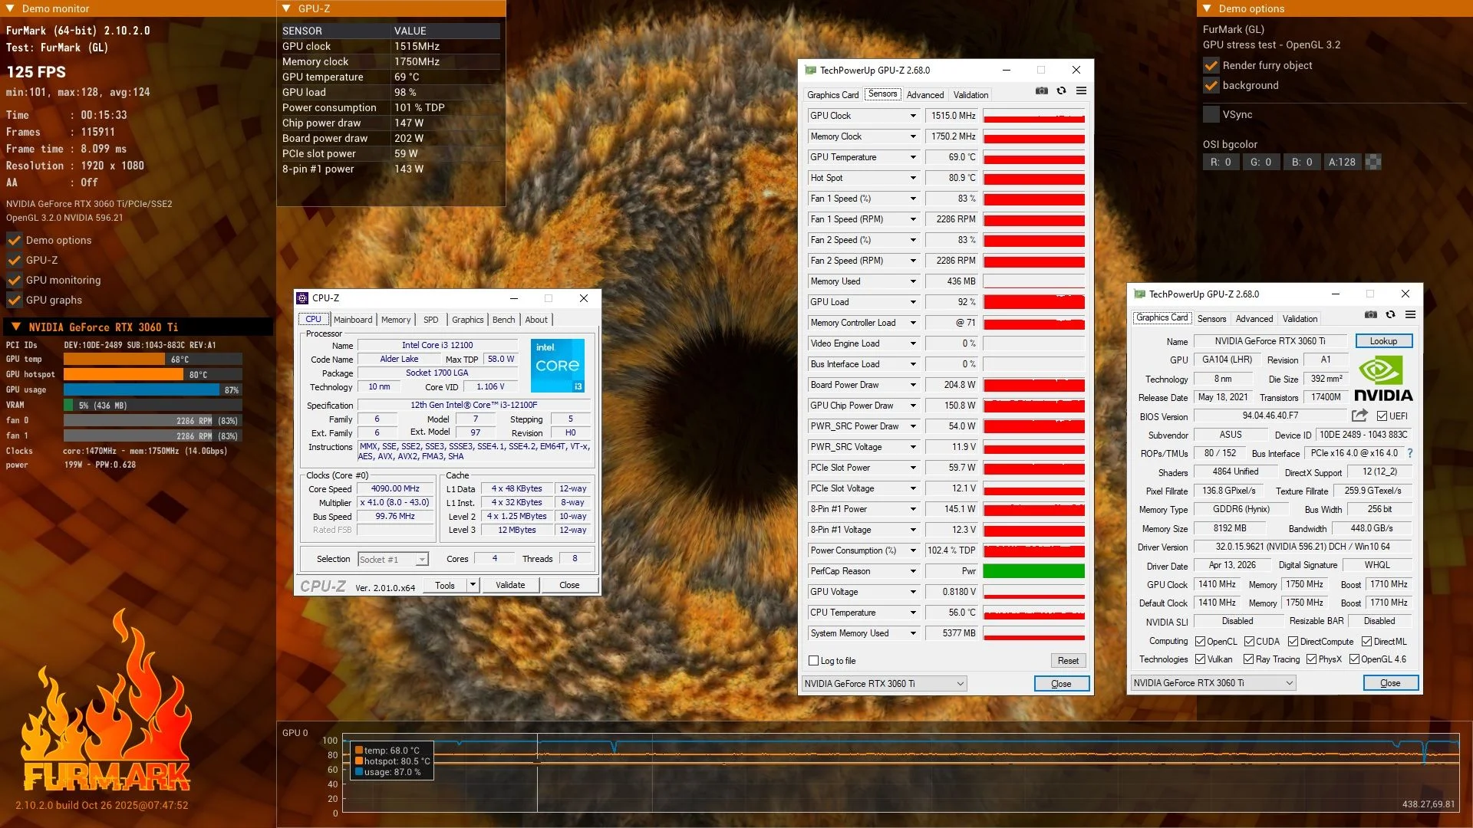Click the GPU Temperature red sensor graph

click(x=1033, y=157)
